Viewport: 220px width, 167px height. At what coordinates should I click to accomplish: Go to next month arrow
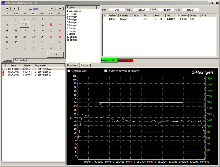click(x=52, y=9)
